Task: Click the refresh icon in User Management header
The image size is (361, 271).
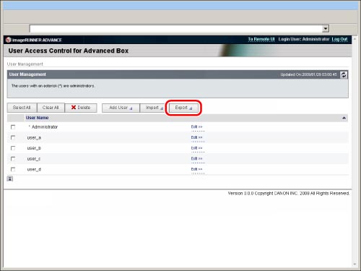Action: (344, 74)
